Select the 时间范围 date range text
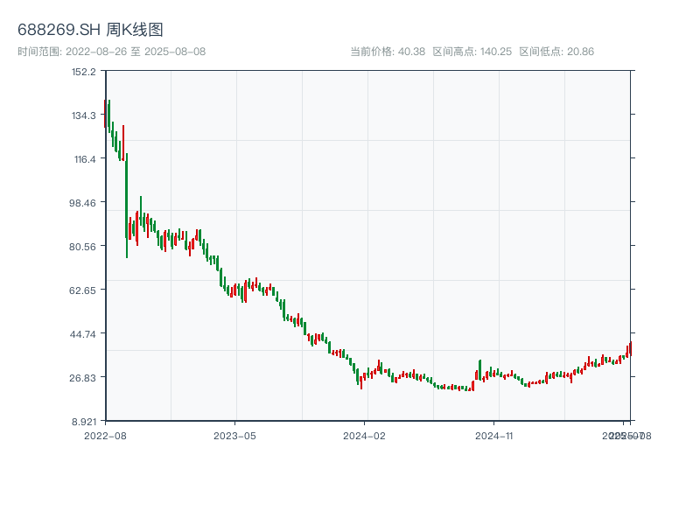 (111, 52)
